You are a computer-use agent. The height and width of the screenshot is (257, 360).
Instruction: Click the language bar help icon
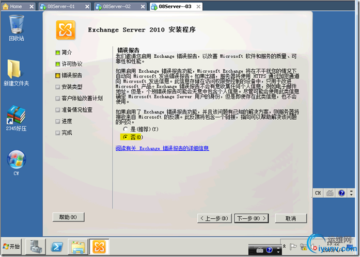point(341,193)
